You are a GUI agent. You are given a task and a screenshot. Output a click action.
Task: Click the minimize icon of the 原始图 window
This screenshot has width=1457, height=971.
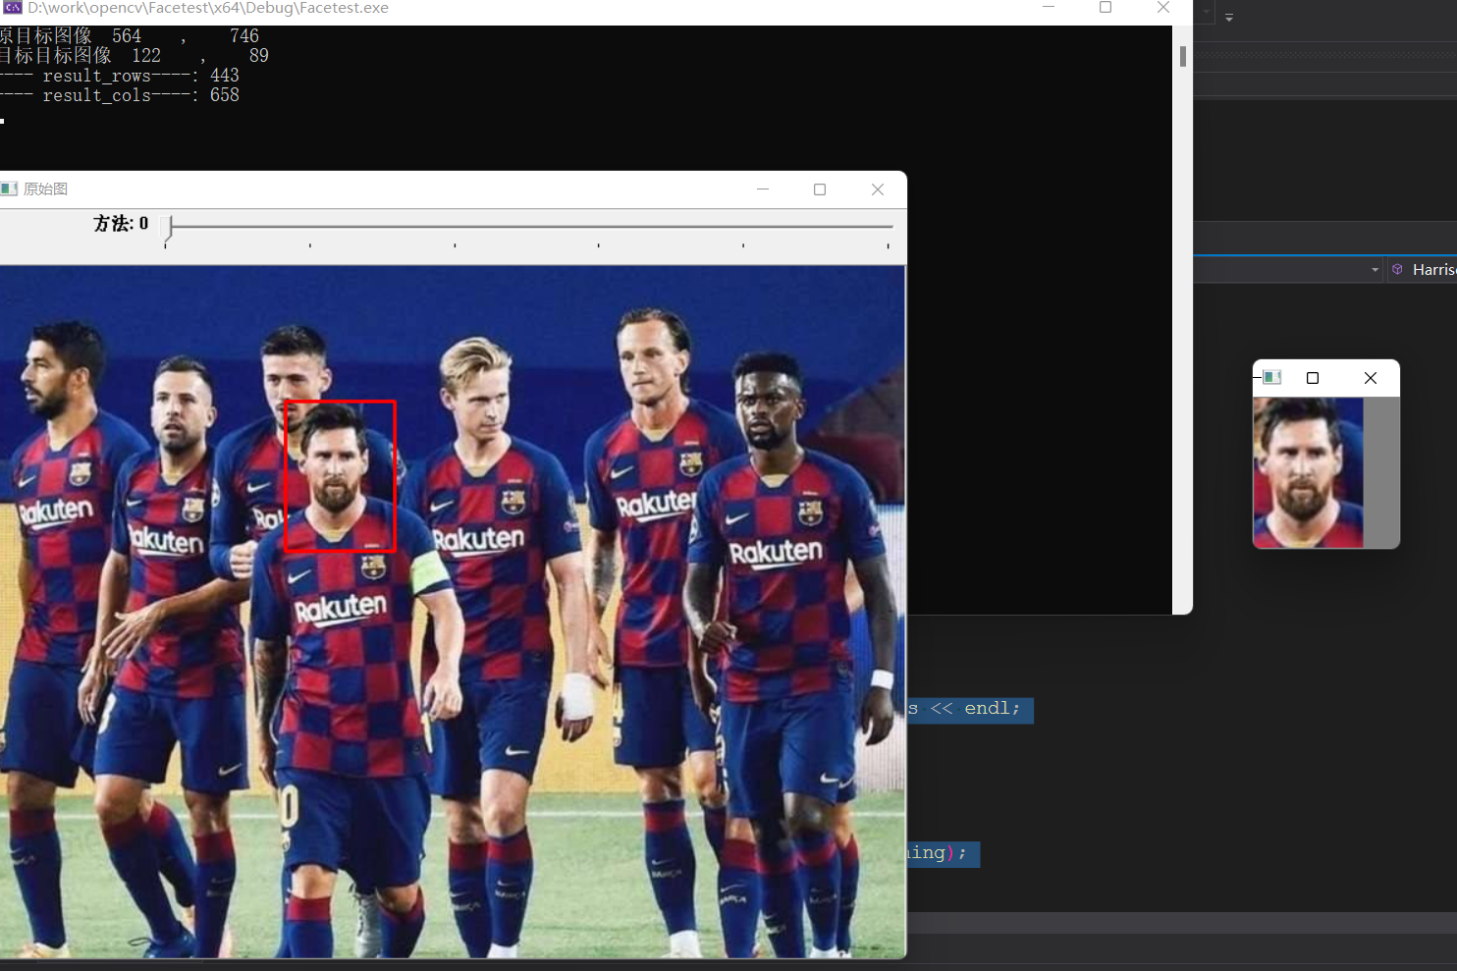point(763,189)
